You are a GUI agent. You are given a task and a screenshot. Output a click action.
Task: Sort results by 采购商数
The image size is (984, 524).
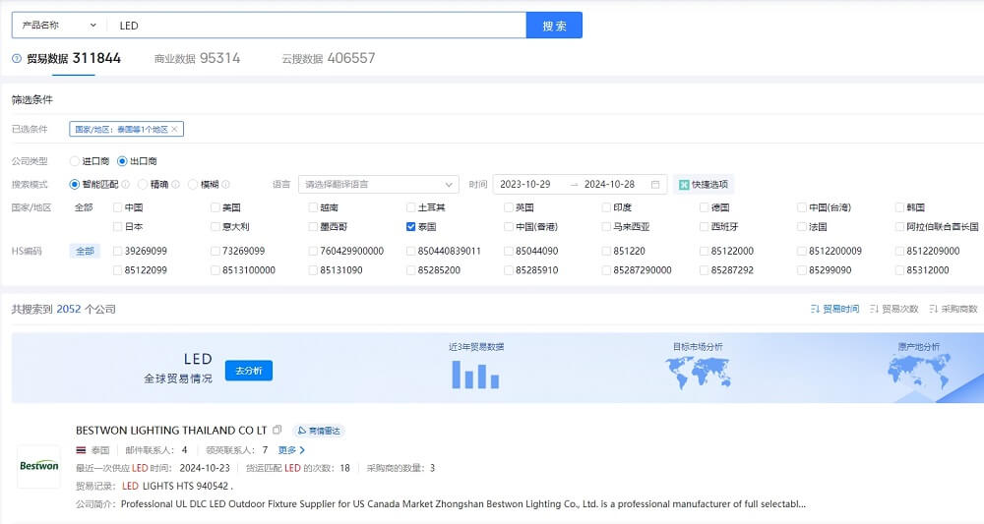click(x=953, y=309)
